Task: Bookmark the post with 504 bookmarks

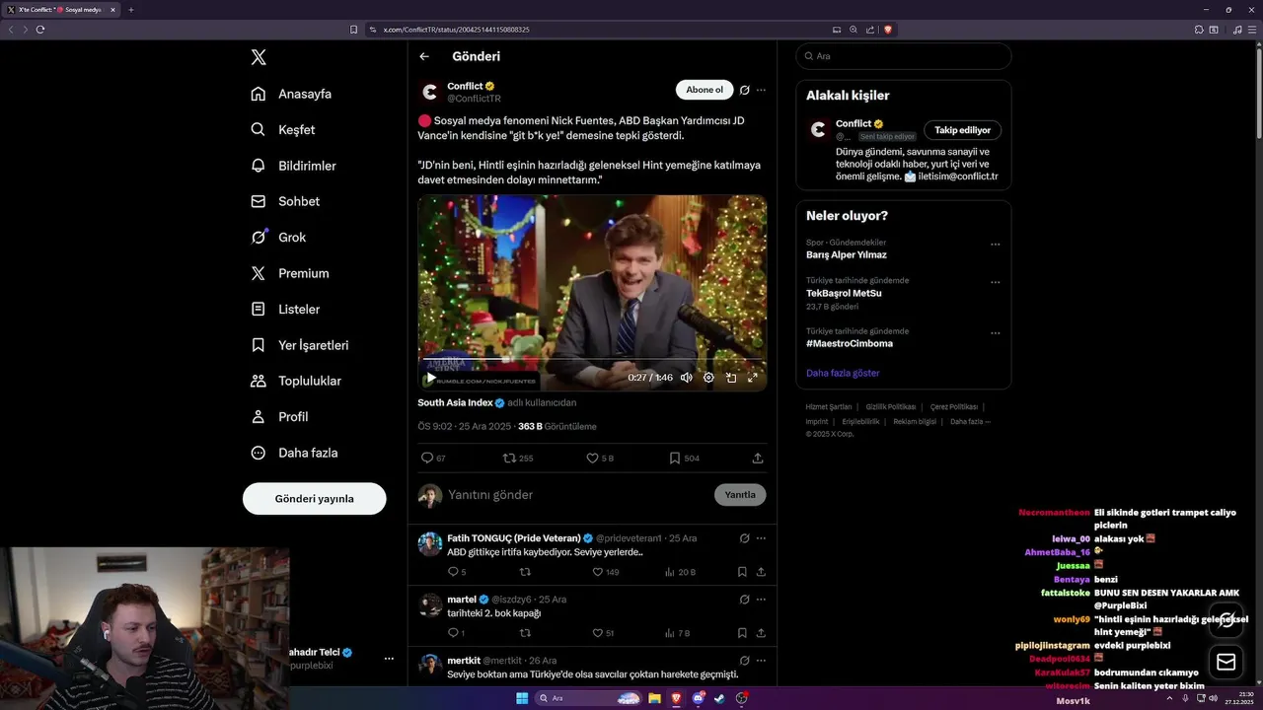Action: pos(684,458)
